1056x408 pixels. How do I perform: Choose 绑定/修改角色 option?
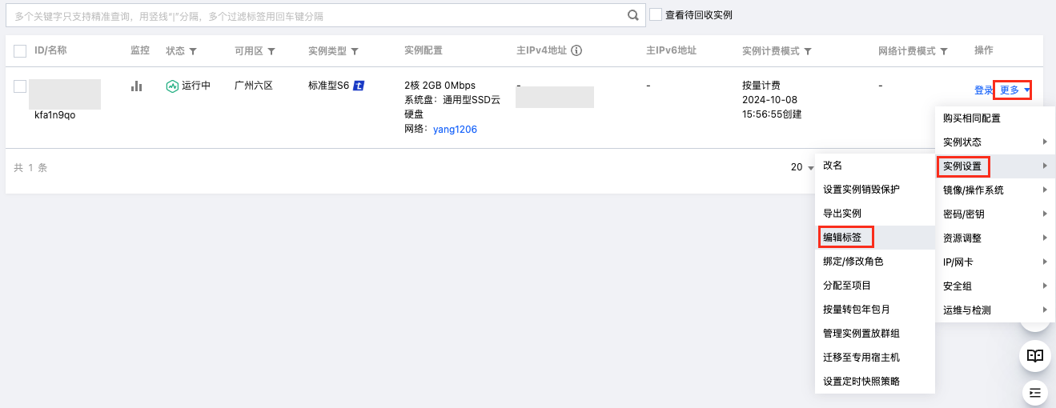[x=875, y=261]
